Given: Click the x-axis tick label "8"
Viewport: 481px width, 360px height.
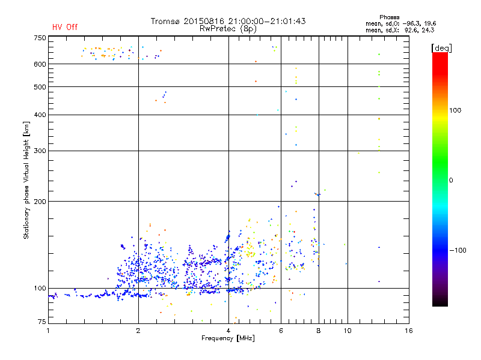Looking at the screenshot, I should tap(319, 331).
